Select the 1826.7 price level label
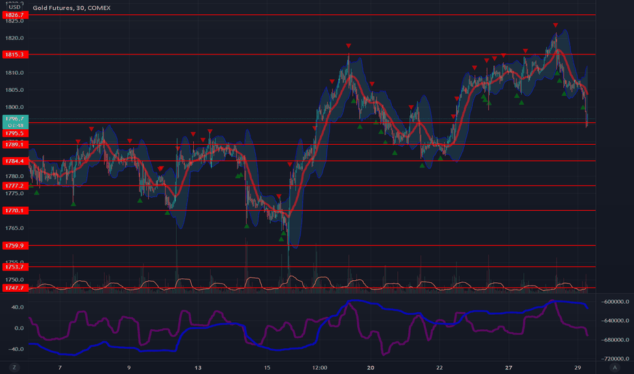This screenshot has width=634, height=374. (16, 15)
